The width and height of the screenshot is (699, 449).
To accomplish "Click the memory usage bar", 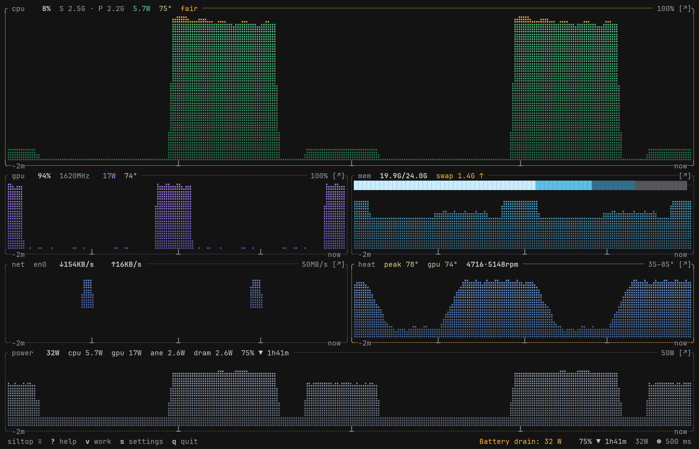I will tap(520, 185).
